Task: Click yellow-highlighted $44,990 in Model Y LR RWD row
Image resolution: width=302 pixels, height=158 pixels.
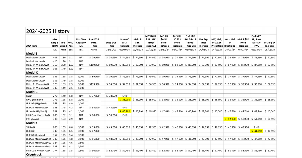Action: (256, 131)
